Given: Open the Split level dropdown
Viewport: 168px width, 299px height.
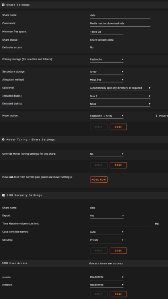Looking at the screenshot, I should [x=120, y=88].
